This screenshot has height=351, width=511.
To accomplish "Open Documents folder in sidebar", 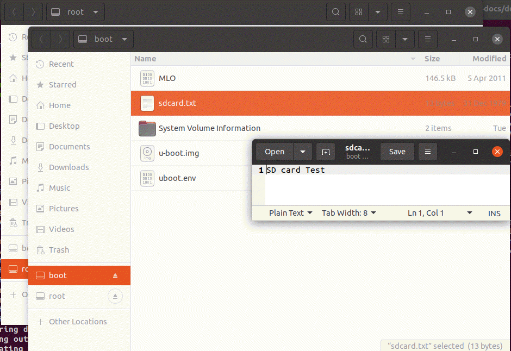I will point(79,147).
